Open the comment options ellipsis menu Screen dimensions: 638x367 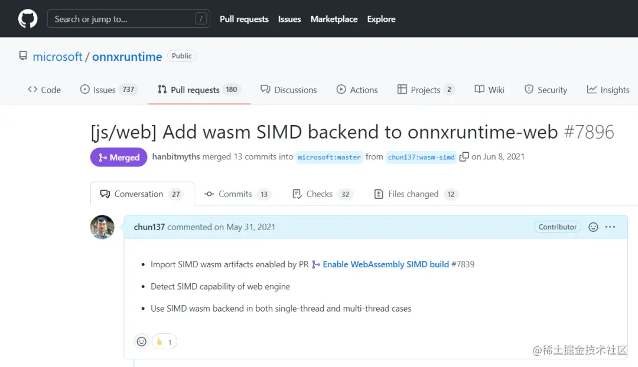(610, 227)
